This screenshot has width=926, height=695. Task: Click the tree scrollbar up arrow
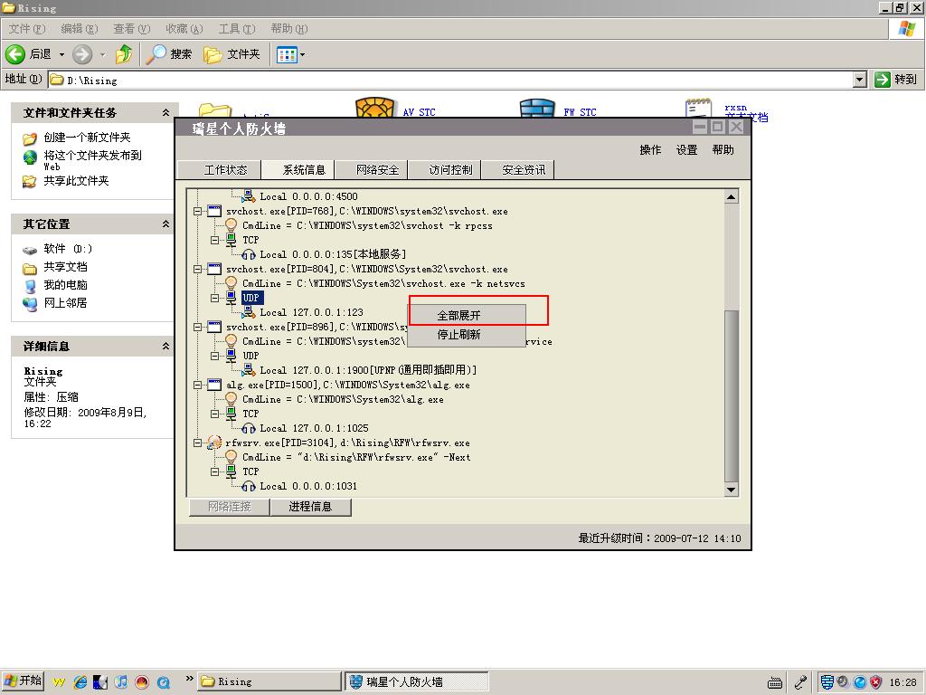pos(731,196)
